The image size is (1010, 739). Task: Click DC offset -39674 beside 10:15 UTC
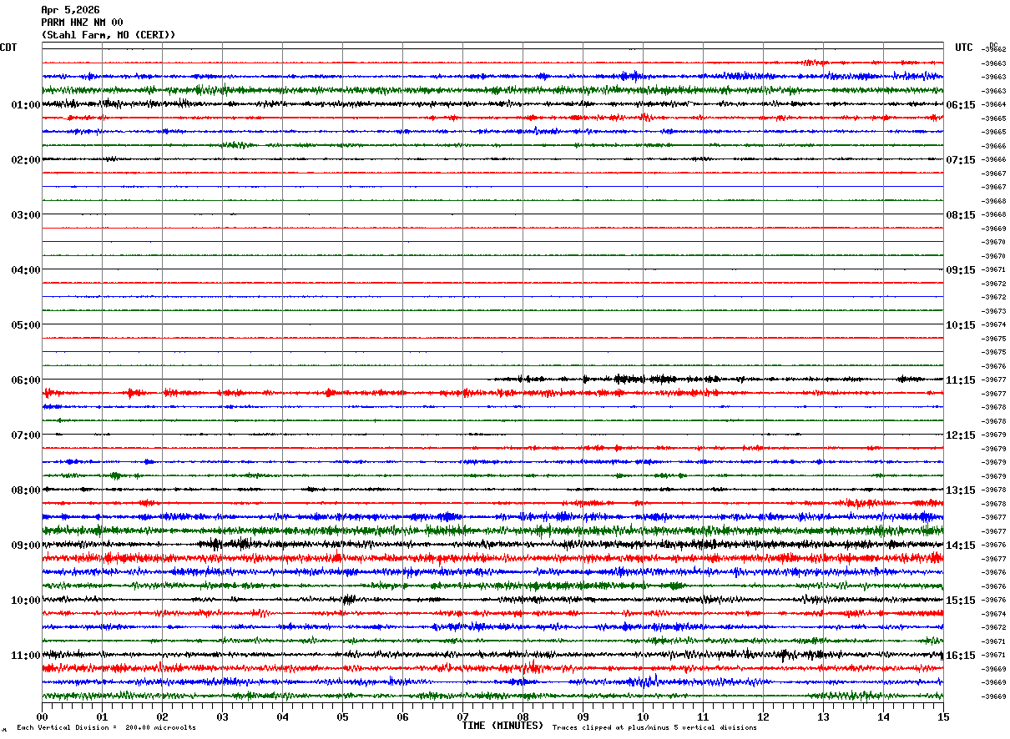tap(994, 324)
